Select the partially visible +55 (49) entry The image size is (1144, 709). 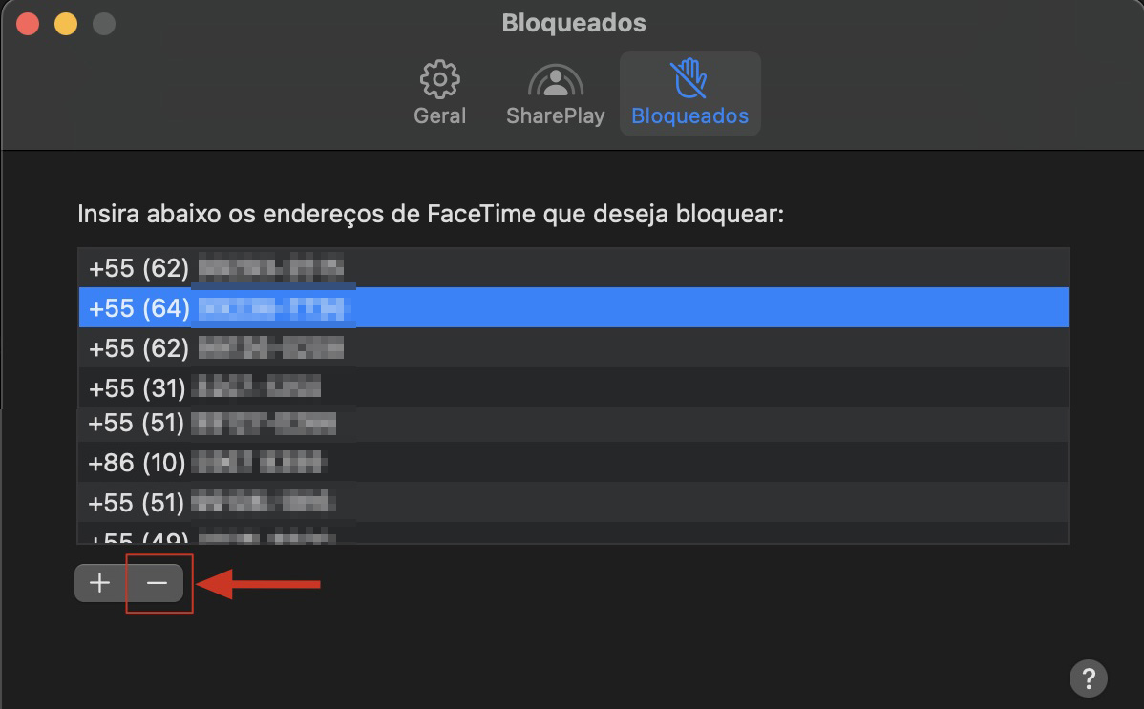pos(286,534)
